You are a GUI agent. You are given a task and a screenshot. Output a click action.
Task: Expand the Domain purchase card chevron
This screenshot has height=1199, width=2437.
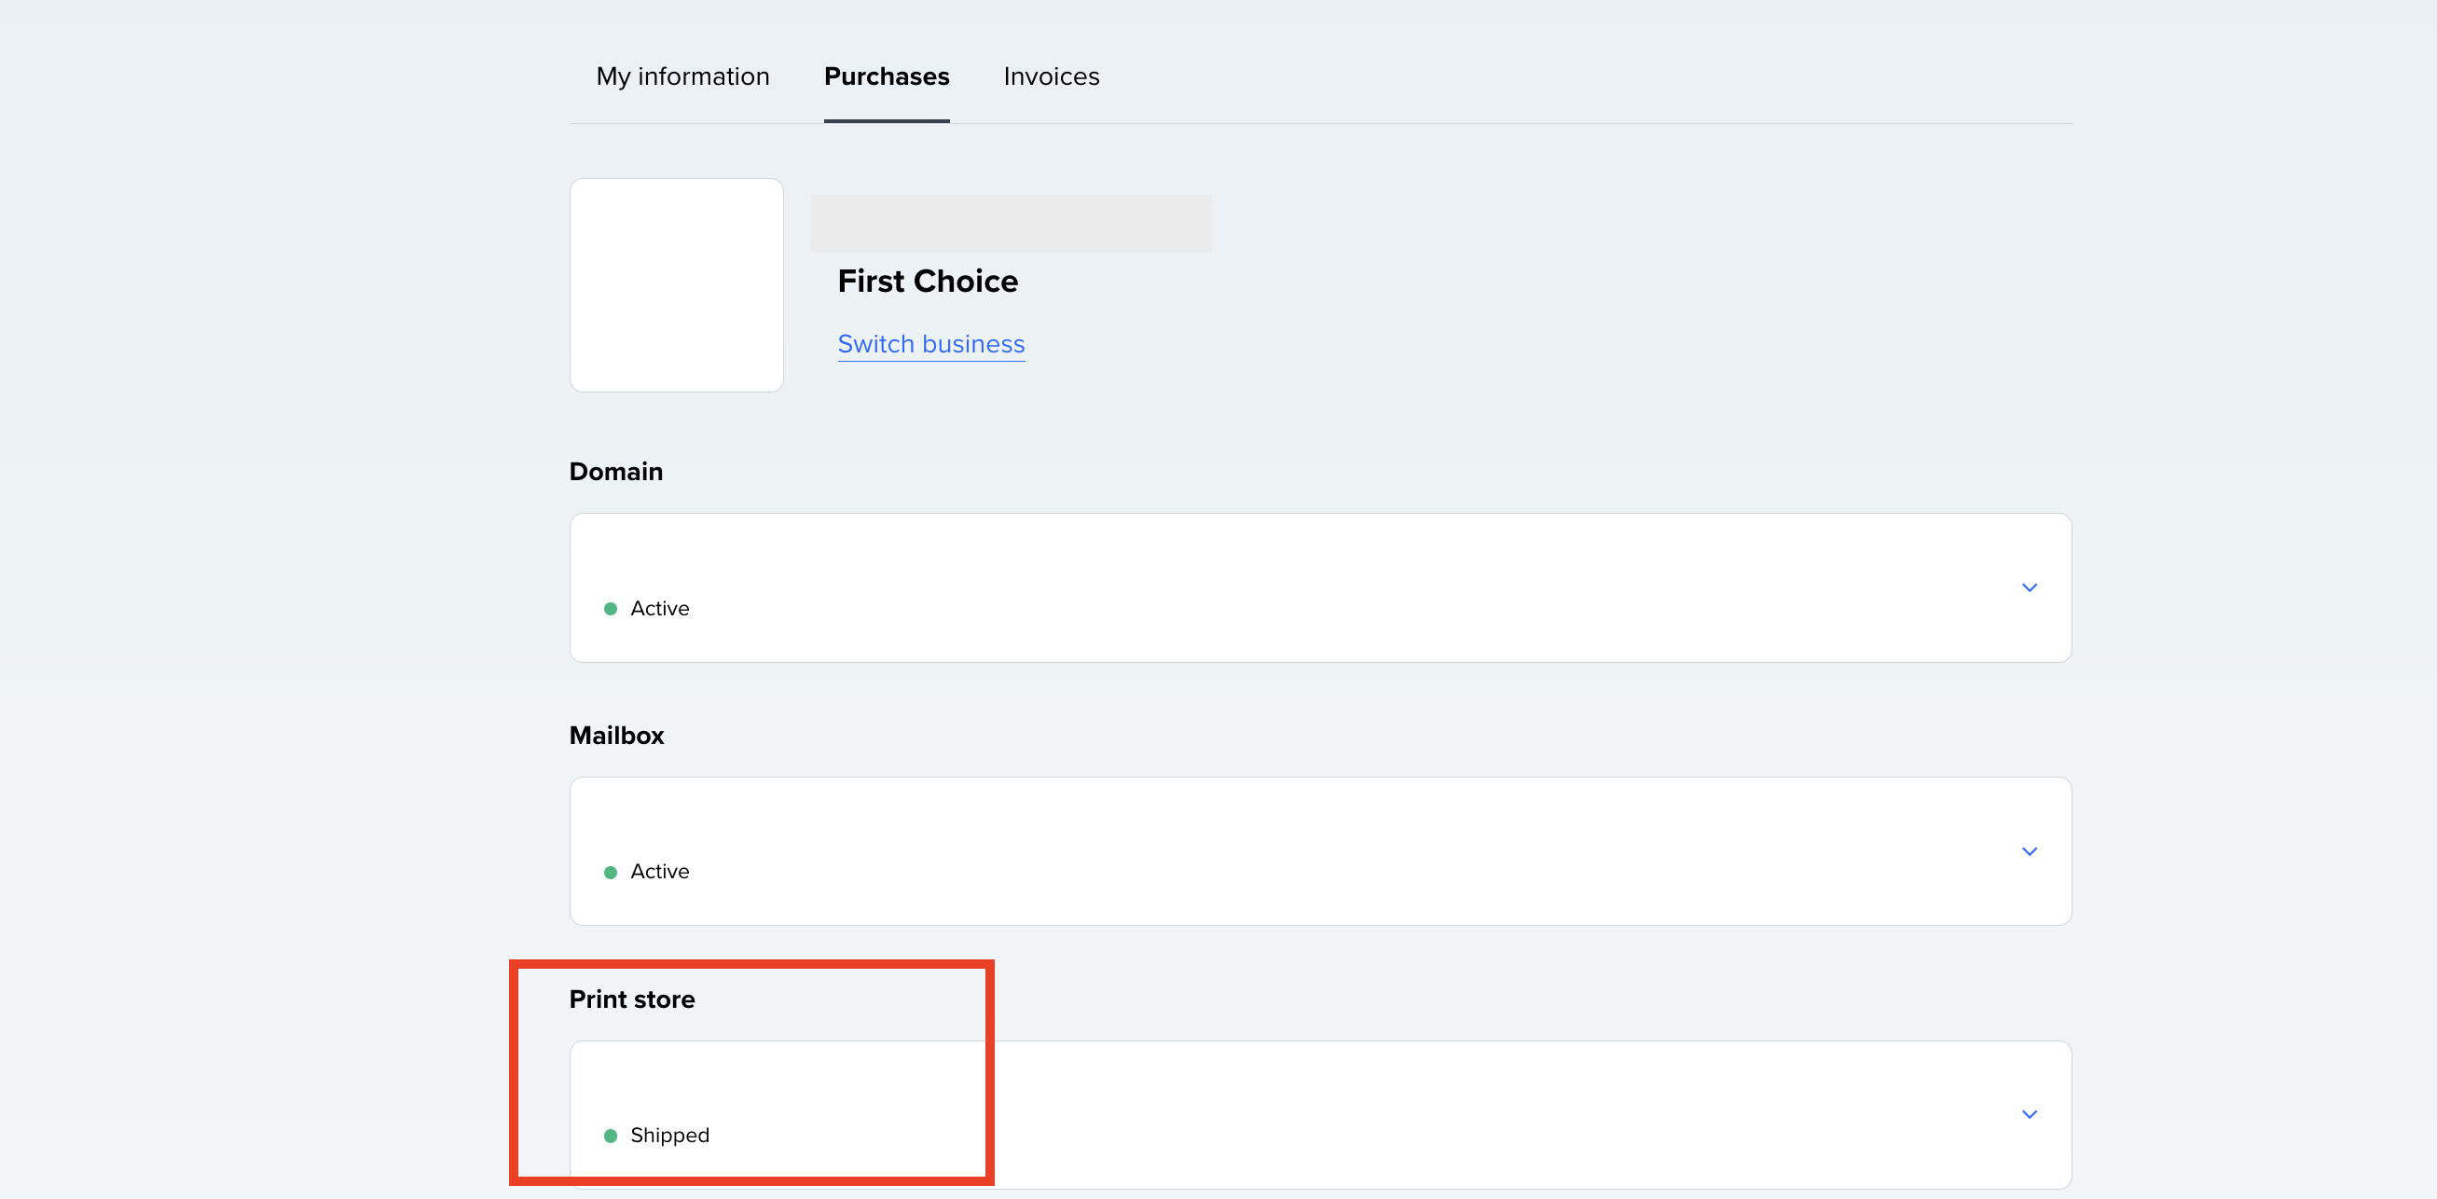coord(2030,587)
